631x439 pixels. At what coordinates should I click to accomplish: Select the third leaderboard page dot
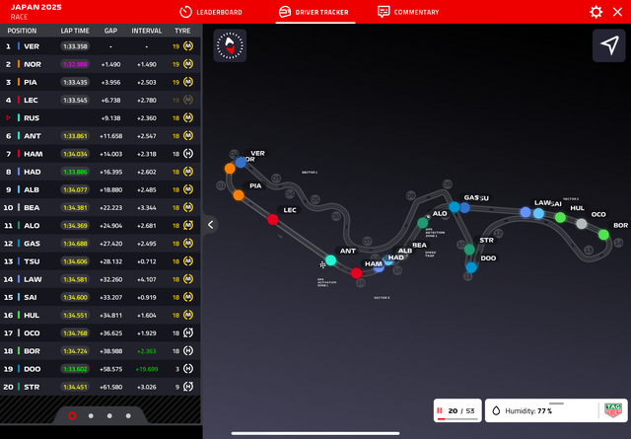(x=109, y=415)
